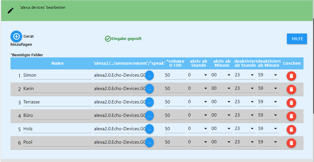Open 'aktiv ab Minute' dropdown for Karin
Viewport: 314px width, 162px height.
point(222,89)
